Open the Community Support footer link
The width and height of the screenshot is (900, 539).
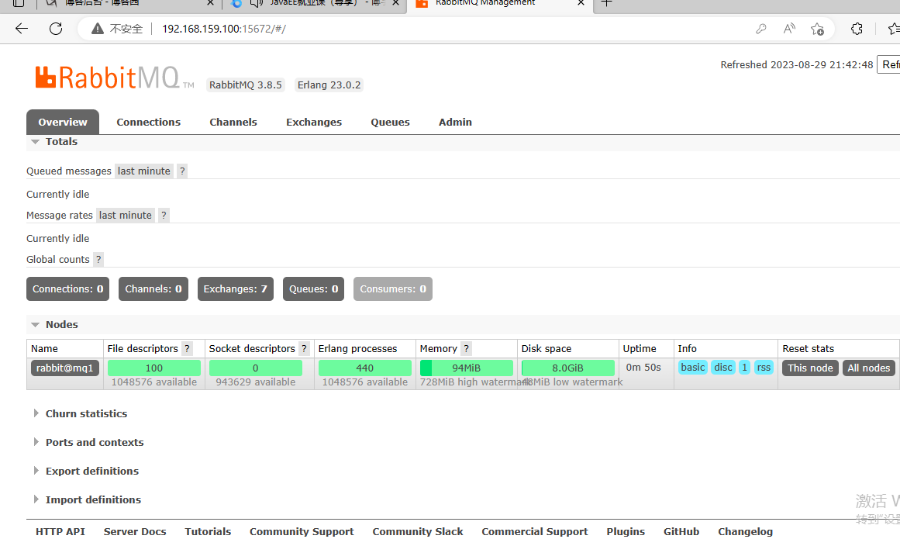(302, 532)
